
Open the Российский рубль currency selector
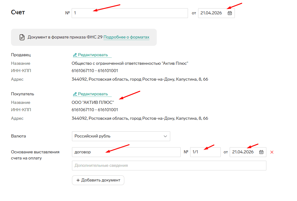point(121,136)
